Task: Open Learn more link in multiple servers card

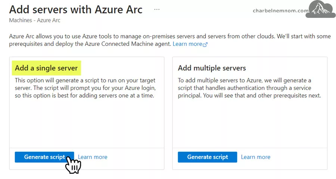Action: pyautogui.click(x=256, y=157)
